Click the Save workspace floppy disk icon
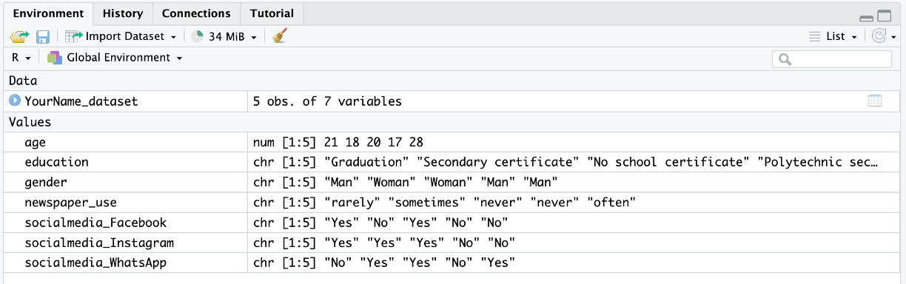906x284 pixels. coord(43,36)
